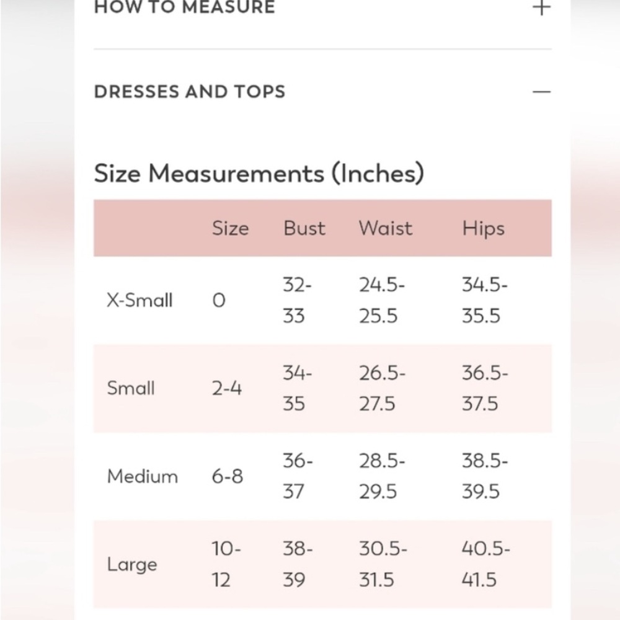Select the Size column header
This screenshot has width=620, height=620.
coord(231,228)
